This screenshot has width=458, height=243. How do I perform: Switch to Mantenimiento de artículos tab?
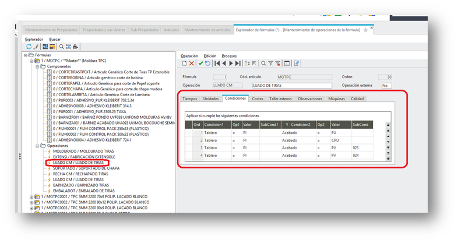pos(207,30)
